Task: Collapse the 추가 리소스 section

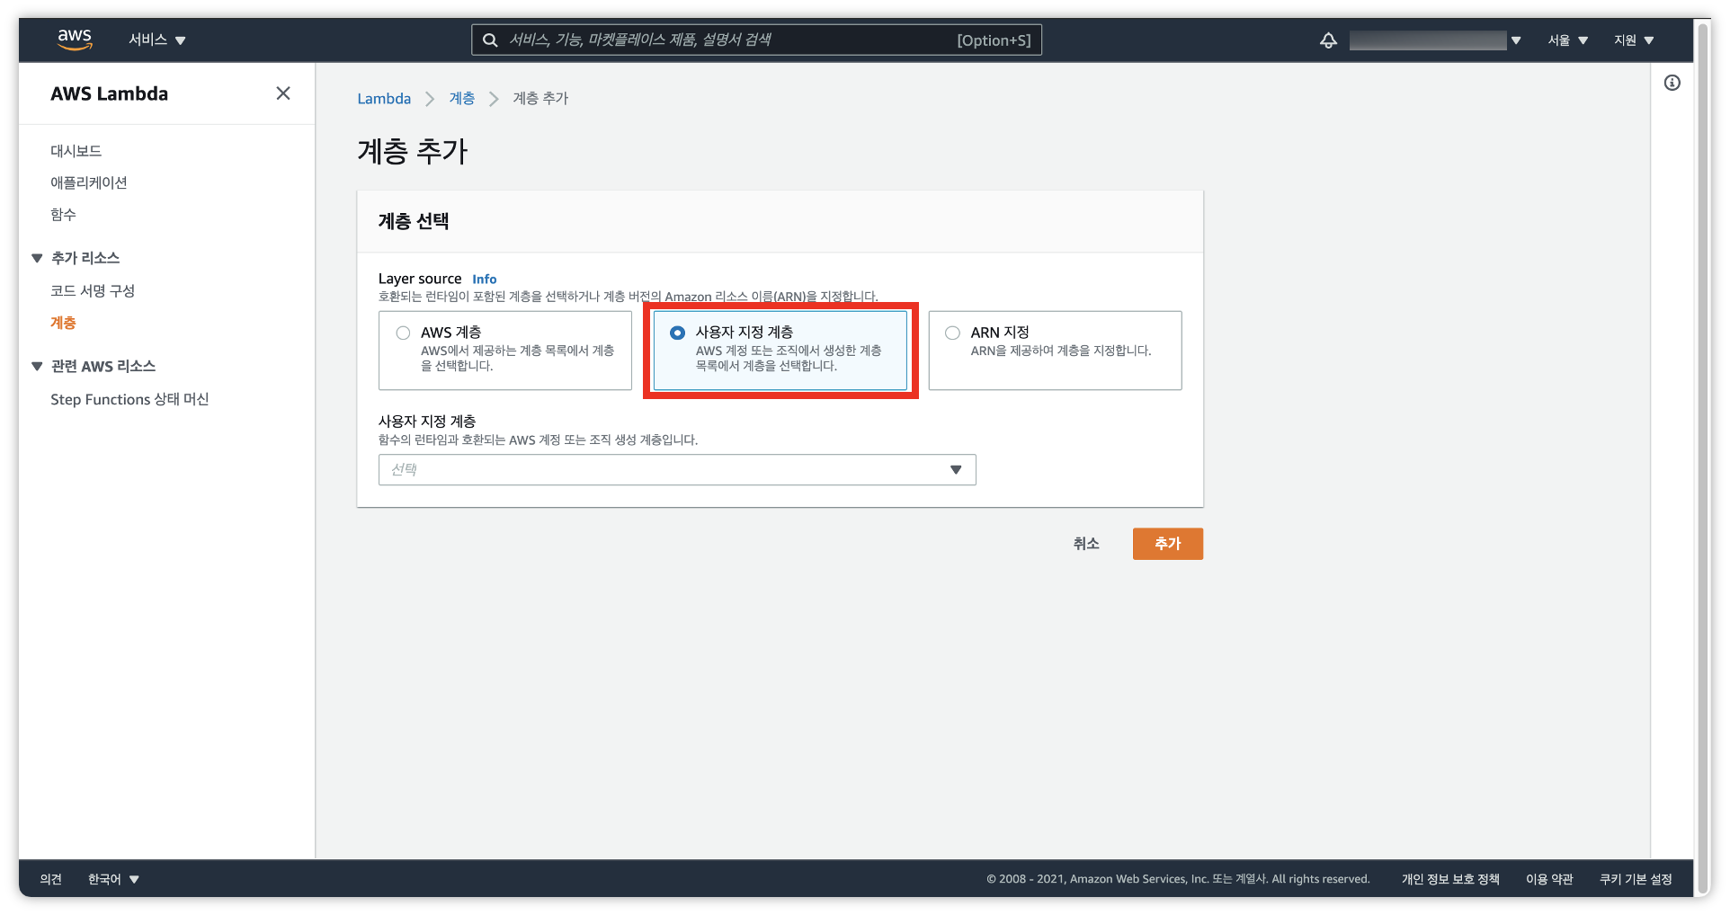Action: coord(37,258)
